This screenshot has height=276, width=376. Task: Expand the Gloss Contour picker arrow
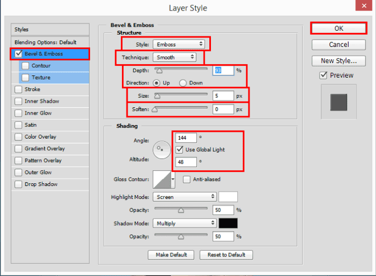coord(173,179)
